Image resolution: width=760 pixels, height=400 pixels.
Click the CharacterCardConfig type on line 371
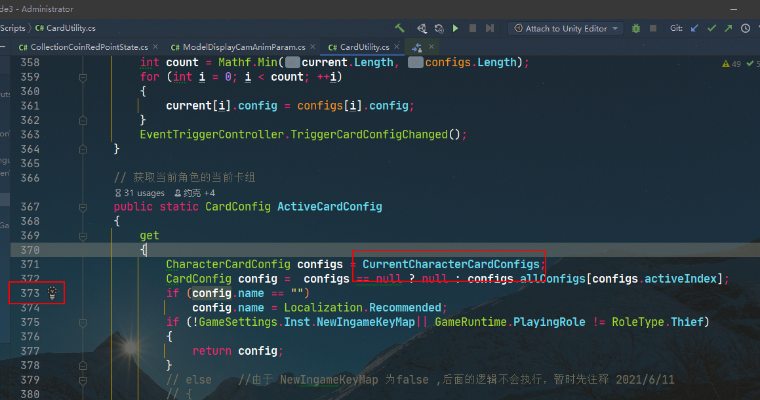(228, 265)
